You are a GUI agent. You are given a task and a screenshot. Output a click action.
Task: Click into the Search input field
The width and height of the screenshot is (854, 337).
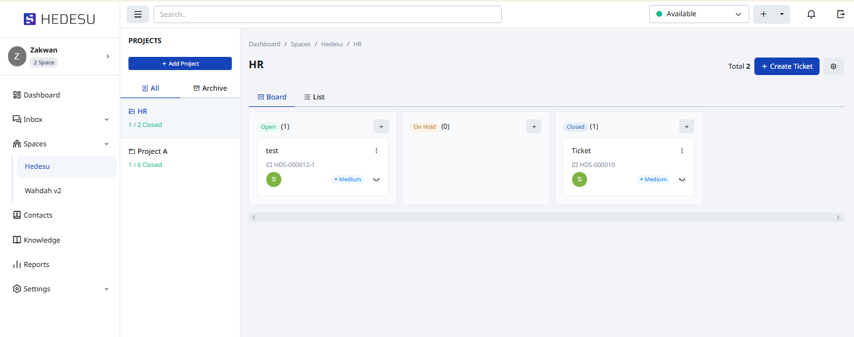pyautogui.click(x=327, y=14)
